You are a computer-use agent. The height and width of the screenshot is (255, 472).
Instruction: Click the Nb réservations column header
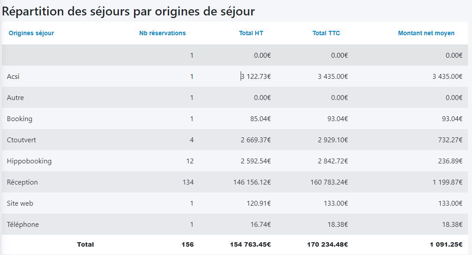[162, 33]
